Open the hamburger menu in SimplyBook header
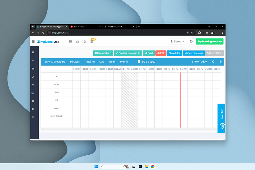 click(x=33, y=41)
